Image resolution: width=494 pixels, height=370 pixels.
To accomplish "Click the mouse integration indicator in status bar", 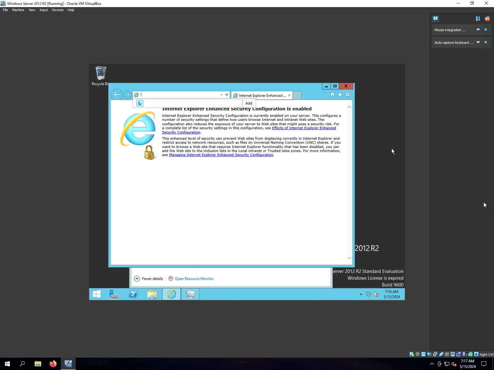I will point(470,354).
